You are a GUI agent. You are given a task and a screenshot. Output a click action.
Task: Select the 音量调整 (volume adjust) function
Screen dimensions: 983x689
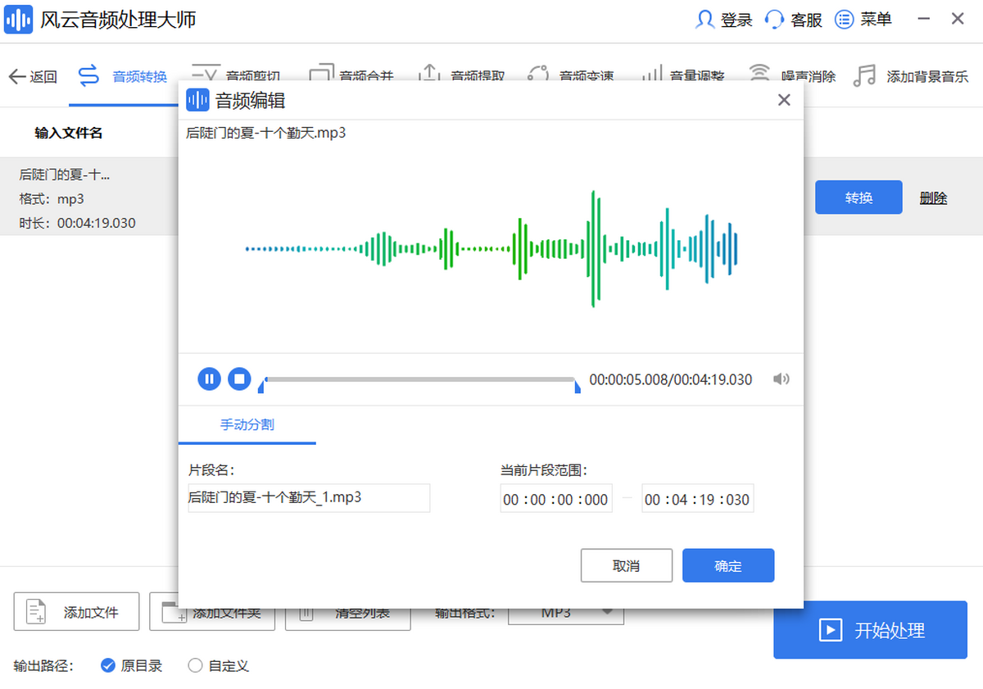(691, 75)
